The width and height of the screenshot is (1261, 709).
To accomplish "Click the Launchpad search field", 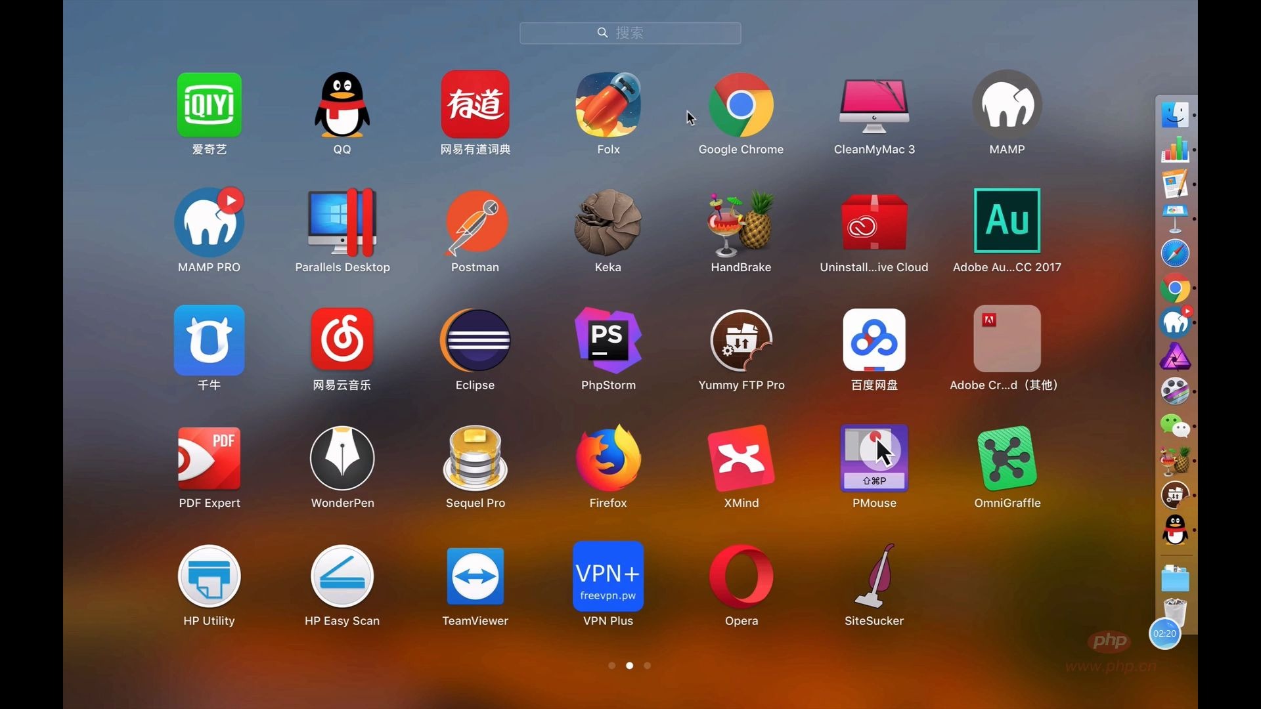I will tap(630, 33).
